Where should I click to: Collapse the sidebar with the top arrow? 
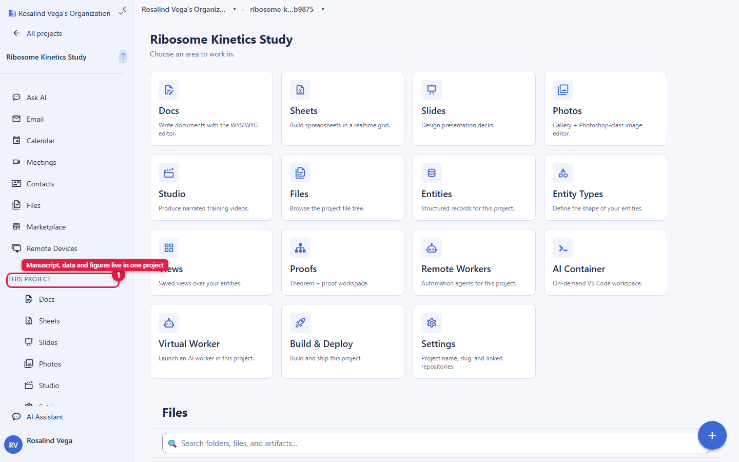124,9
